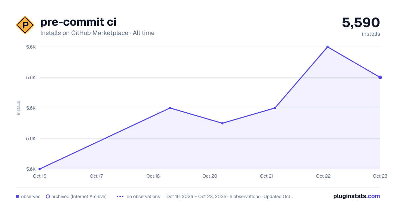Select the peak data point near Oct 22
Image resolution: width=396 pixels, height=208 pixels.
pyautogui.click(x=327, y=47)
